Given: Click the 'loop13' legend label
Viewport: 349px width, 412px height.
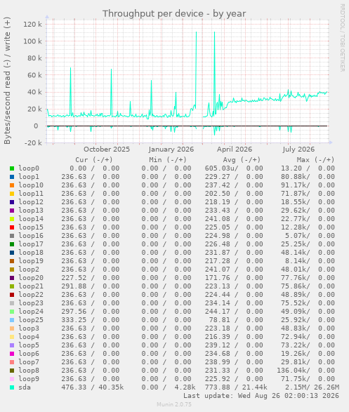Looking at the screenshot, I should pos(31,211).
